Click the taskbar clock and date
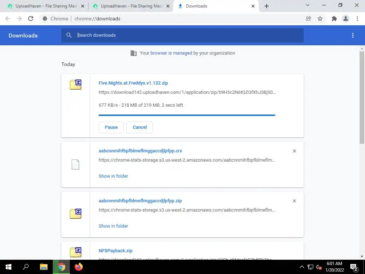The width and height of the screenshot is (365, 274). [x=334, y=267]
